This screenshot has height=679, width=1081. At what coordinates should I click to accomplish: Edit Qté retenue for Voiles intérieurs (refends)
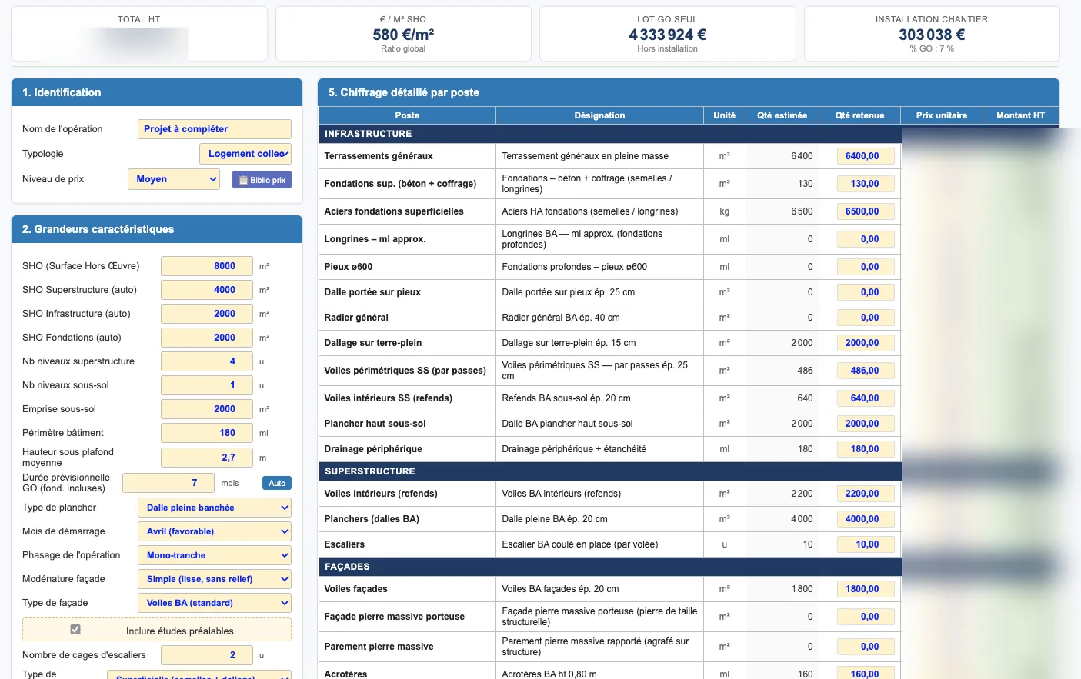pyautogui.click(x=866, y=494)
